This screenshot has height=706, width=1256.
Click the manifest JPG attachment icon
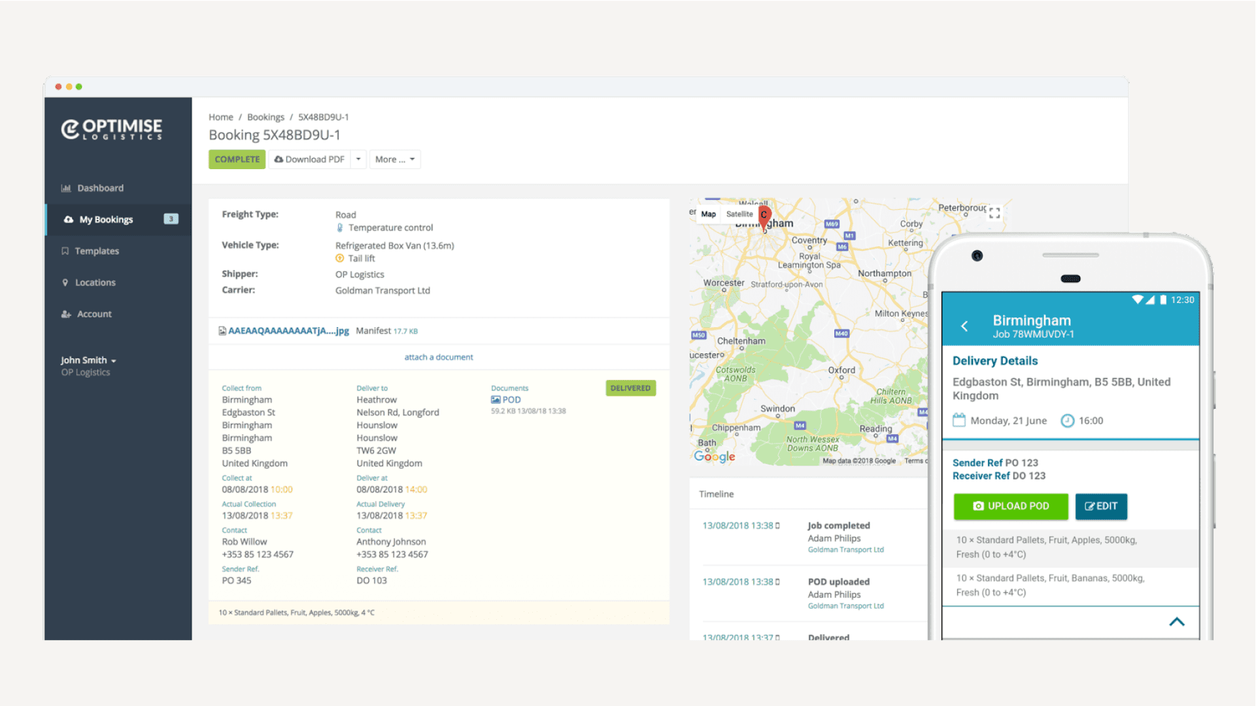(221, 330)
